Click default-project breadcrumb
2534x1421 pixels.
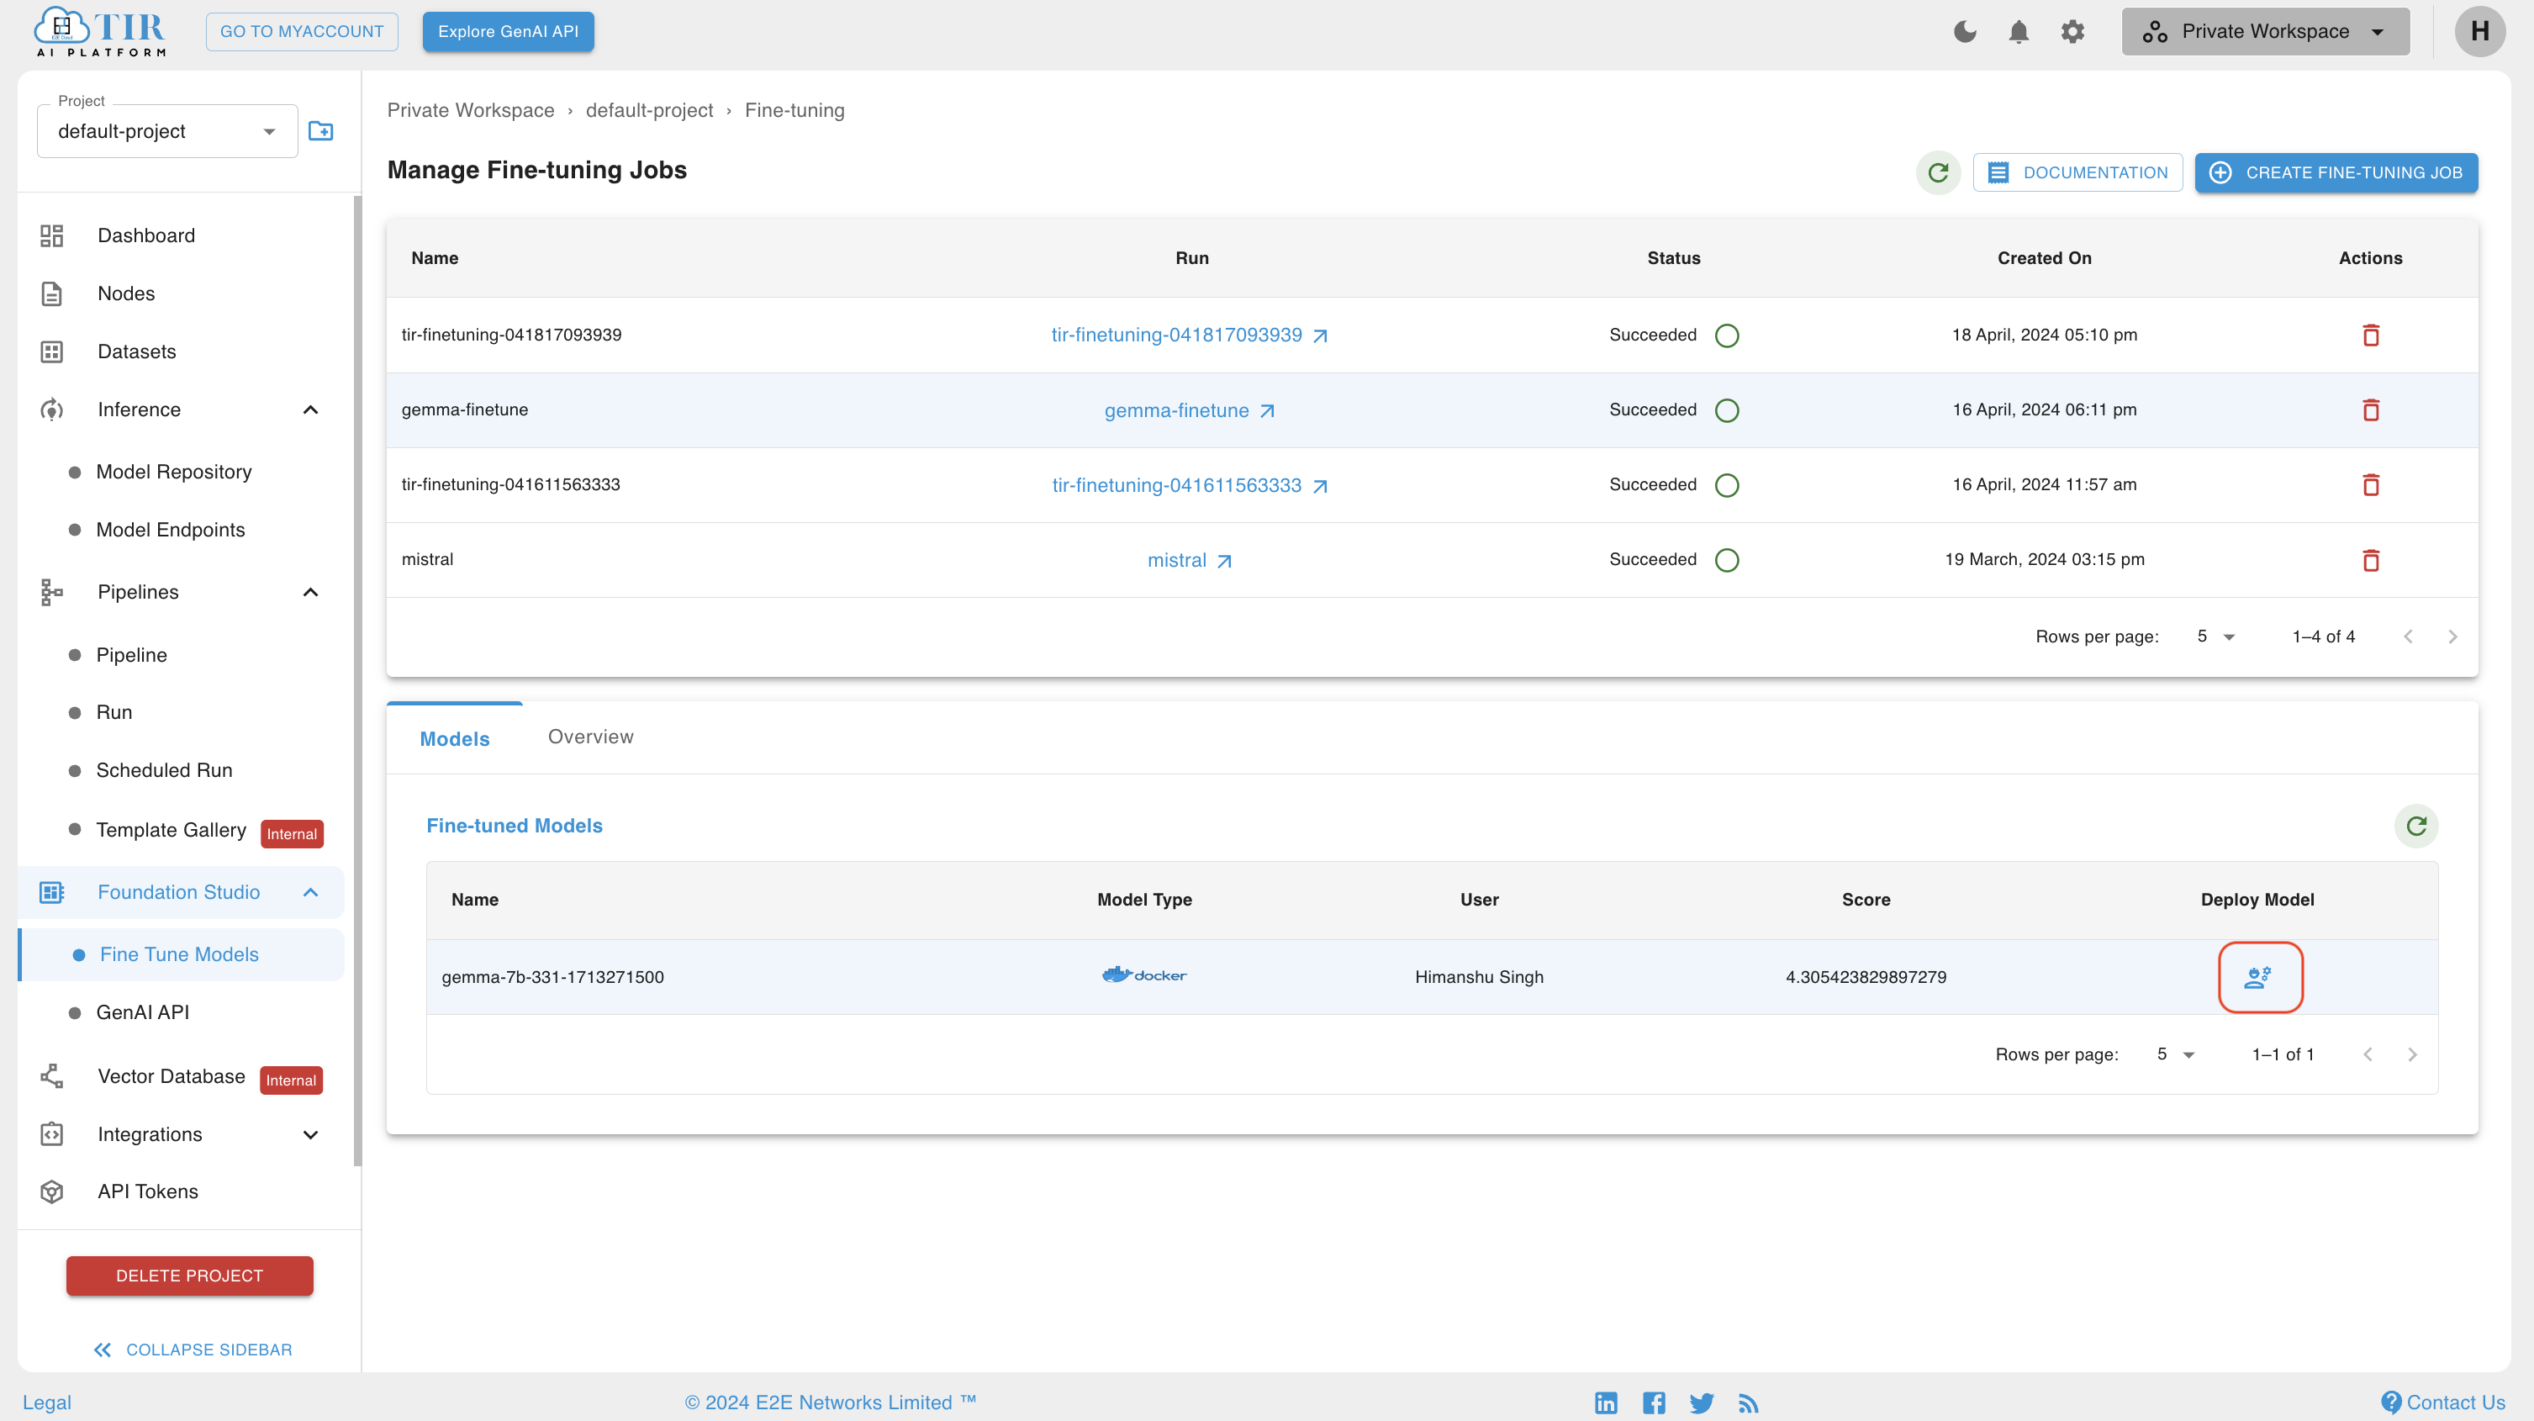pyautogui.click(x=649, y=110)
